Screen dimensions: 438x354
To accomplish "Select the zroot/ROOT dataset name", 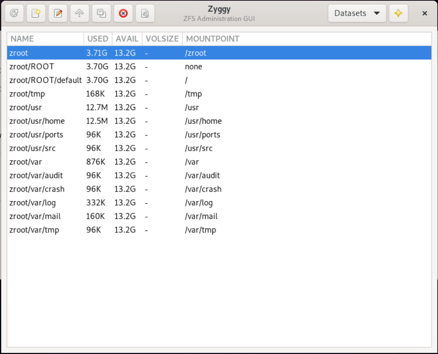I will coord(32,66).
